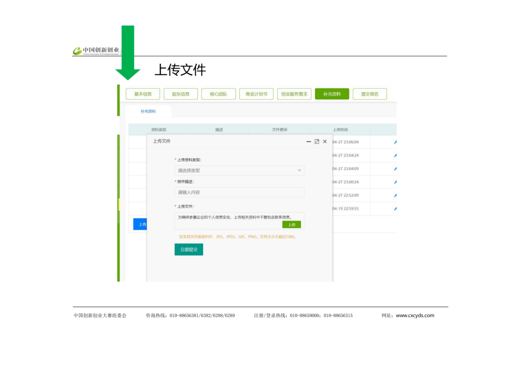Screen dimensions: 519x367
Task: Click the blue 上传 button behind the dialog
Action: point(140,224)
